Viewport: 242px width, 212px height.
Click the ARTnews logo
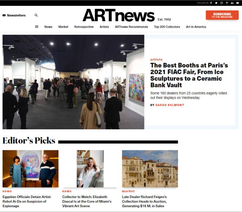[118, 15]
